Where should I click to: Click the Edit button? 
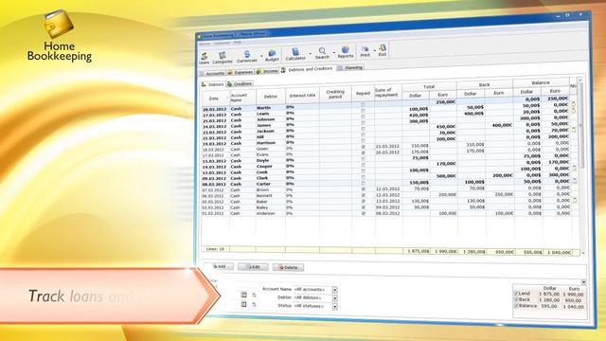(254, 267)
